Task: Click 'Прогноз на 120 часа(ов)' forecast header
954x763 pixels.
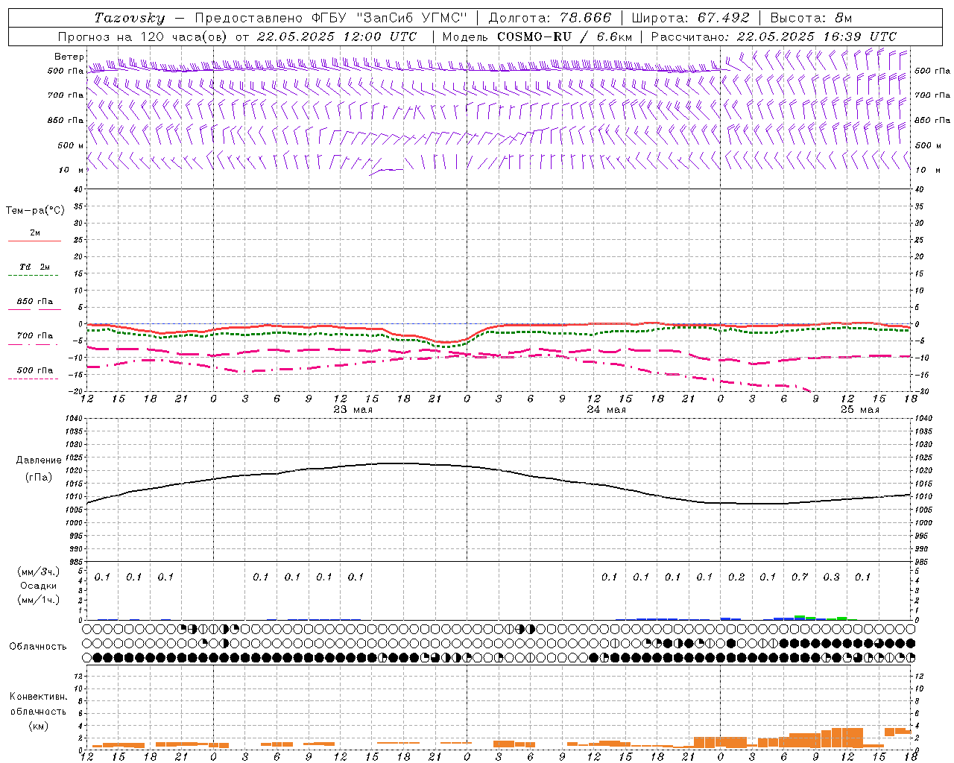Action: [x=144, y=37]
